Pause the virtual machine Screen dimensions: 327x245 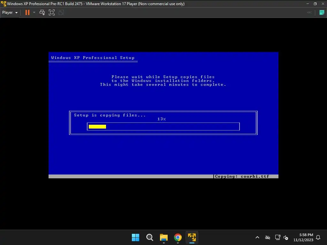click(x=27, y=12)
